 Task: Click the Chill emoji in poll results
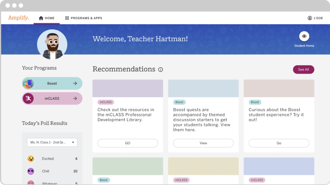(x=31, y=171)
